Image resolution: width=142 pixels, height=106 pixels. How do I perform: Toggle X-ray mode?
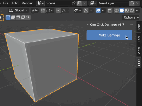[110, 11]
